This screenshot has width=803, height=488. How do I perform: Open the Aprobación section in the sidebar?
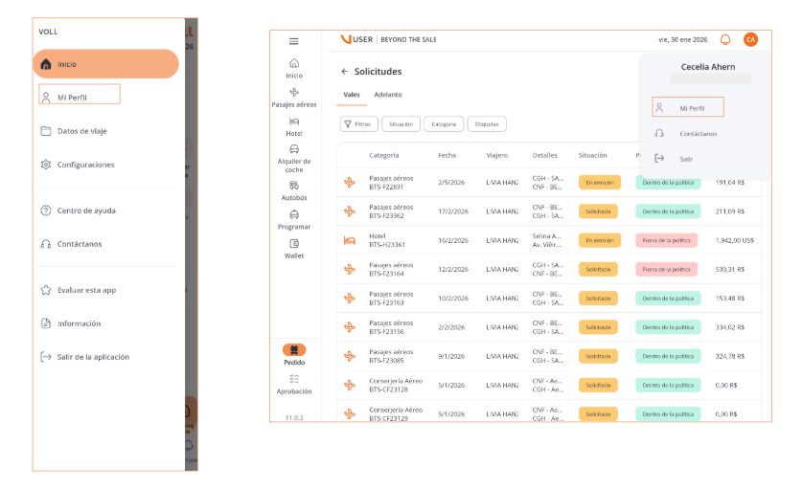pyautogui.click(x=293, y=385)
